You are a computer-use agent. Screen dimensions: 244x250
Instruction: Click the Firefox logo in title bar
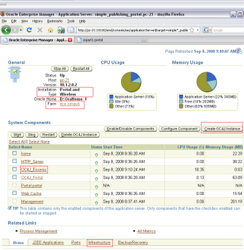pos(2,14)
